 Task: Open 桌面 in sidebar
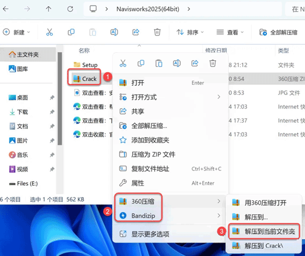[18, 98]
